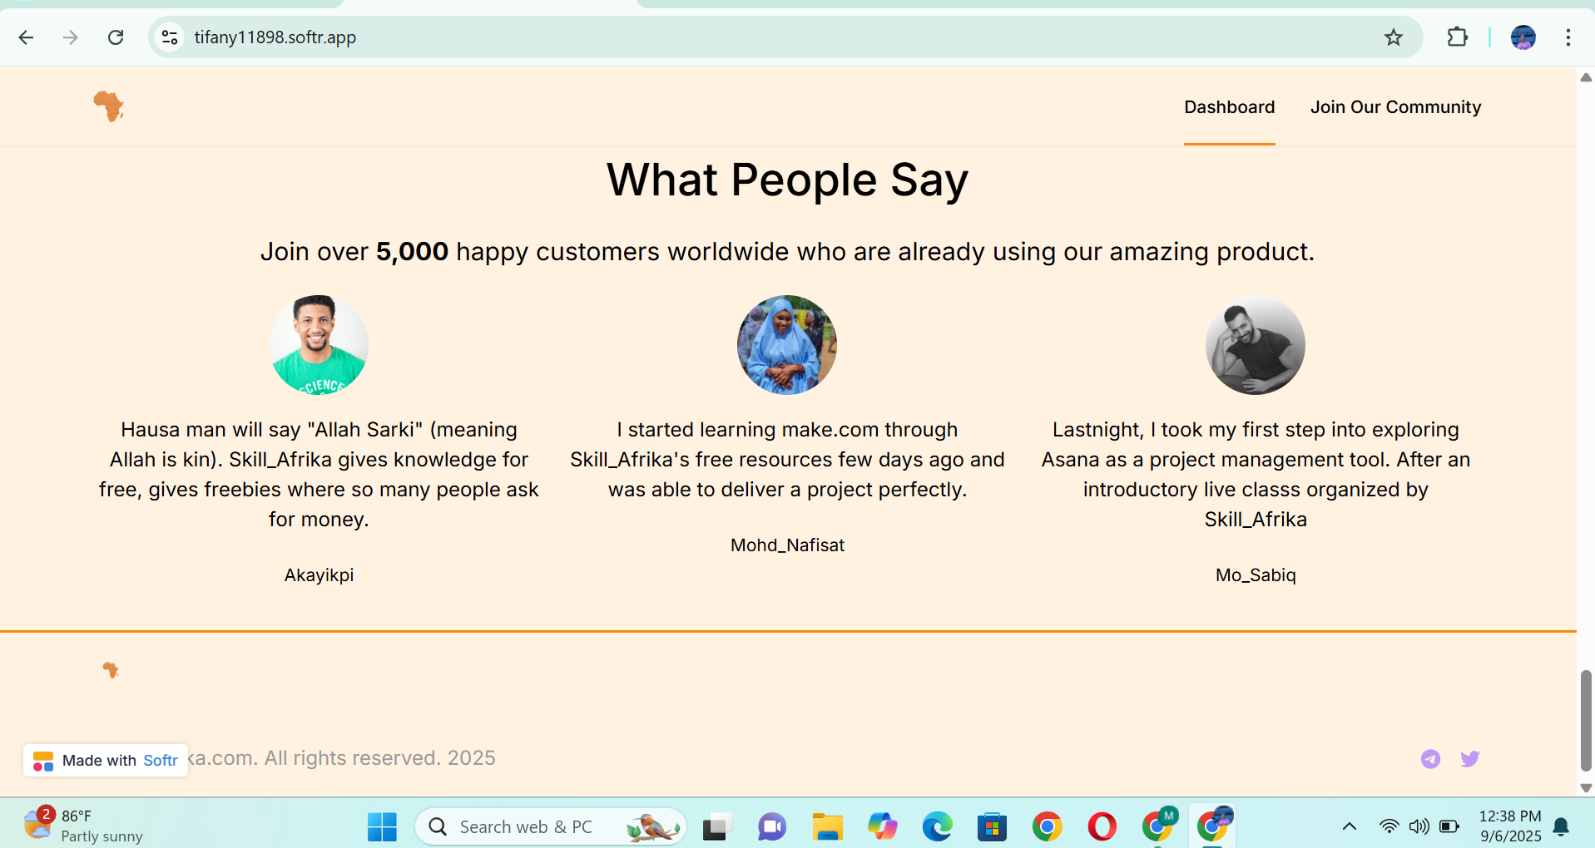Open Task View on taskbar
The width and height of the screenshot is (1595, 848).
tap(716, 826)
